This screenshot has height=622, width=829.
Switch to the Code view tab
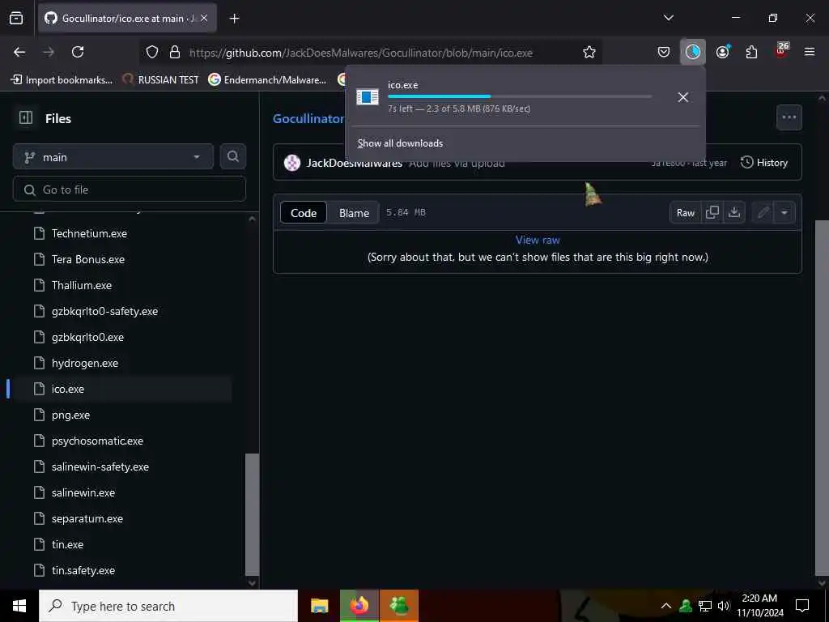pos(304,213)
